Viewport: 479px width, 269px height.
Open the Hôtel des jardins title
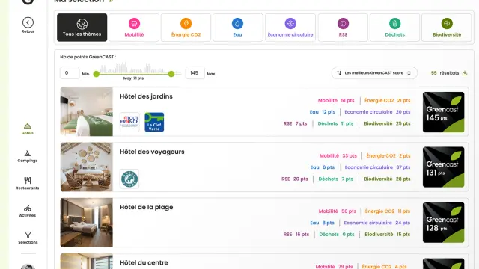coord(146,96)
